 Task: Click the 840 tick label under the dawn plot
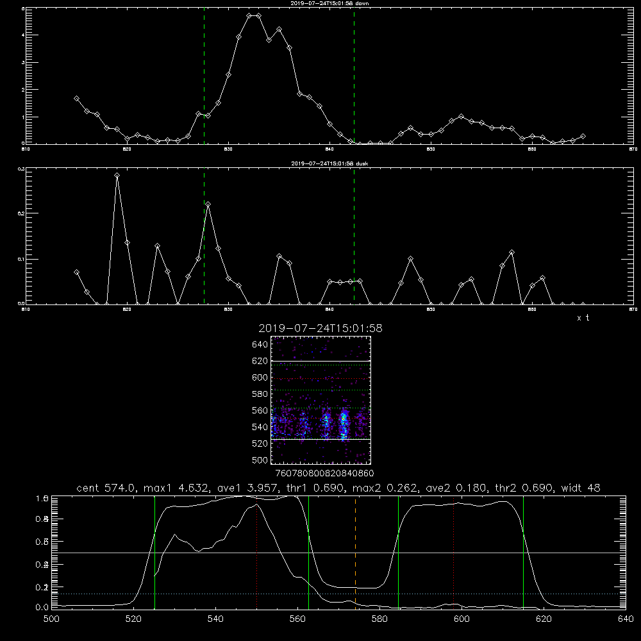[329, 149]
